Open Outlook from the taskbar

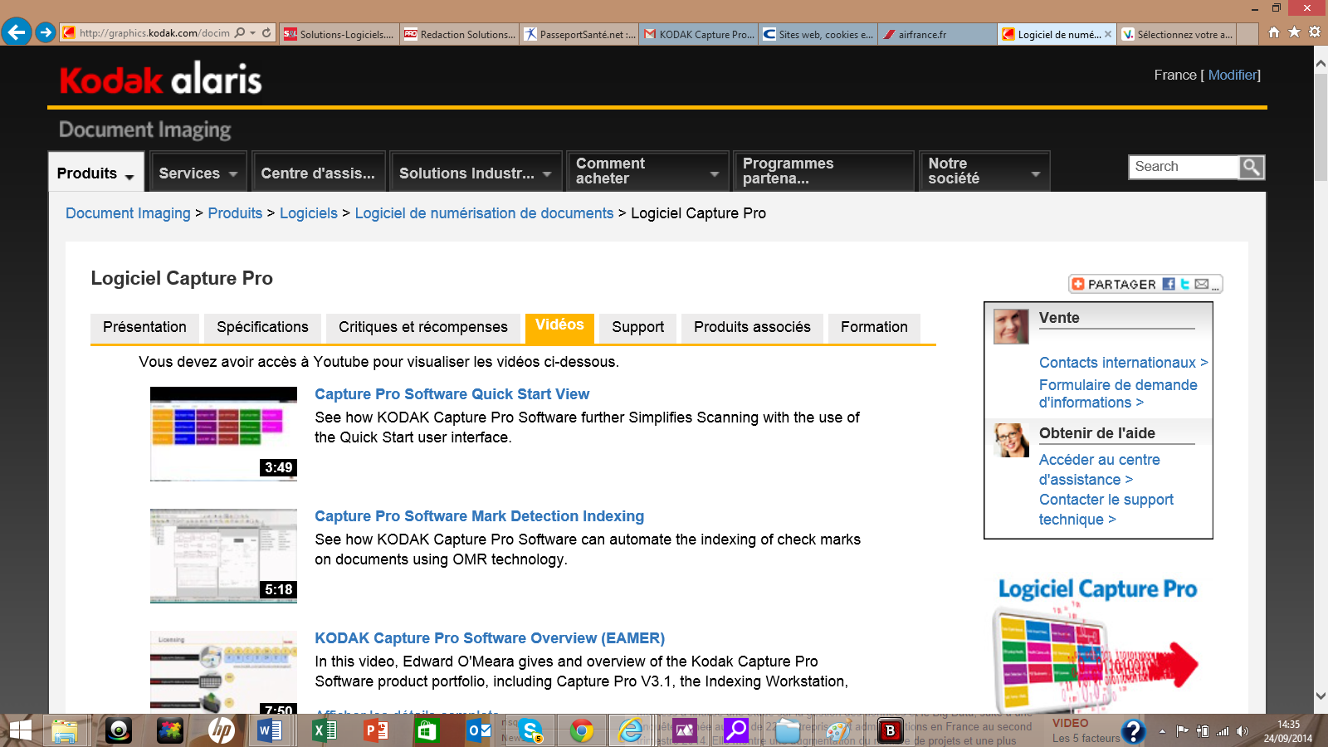click(478, 730)
